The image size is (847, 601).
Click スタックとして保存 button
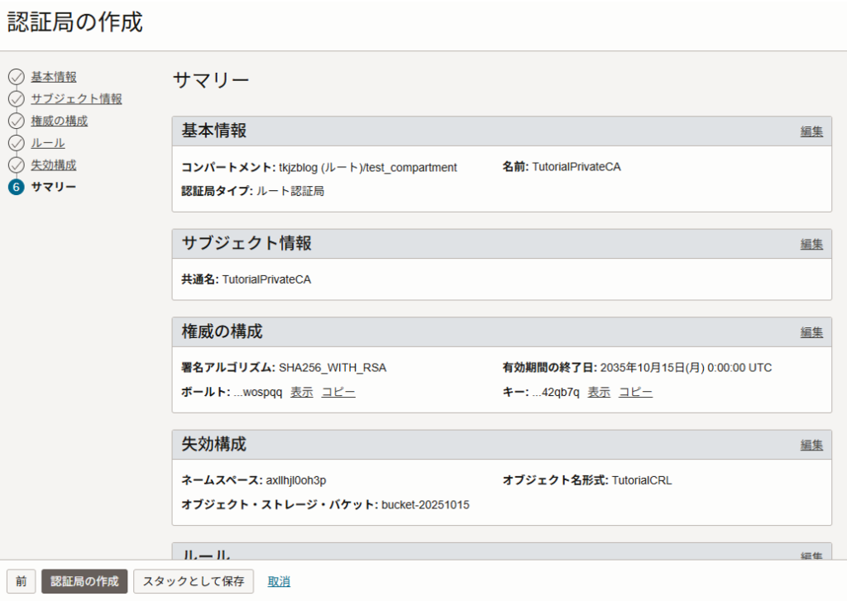click(194, 581)
